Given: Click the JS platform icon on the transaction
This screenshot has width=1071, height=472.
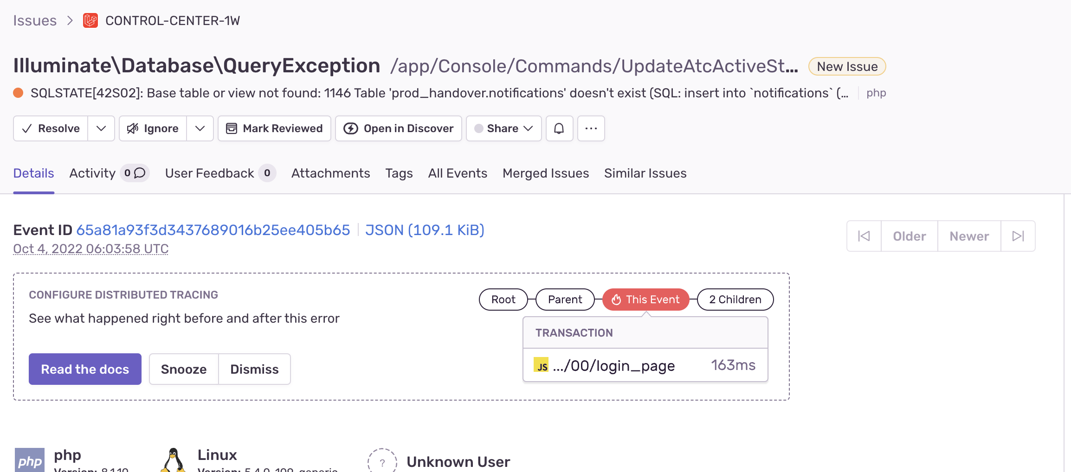Looking at the screenshot, I should [x=541, y=366].
